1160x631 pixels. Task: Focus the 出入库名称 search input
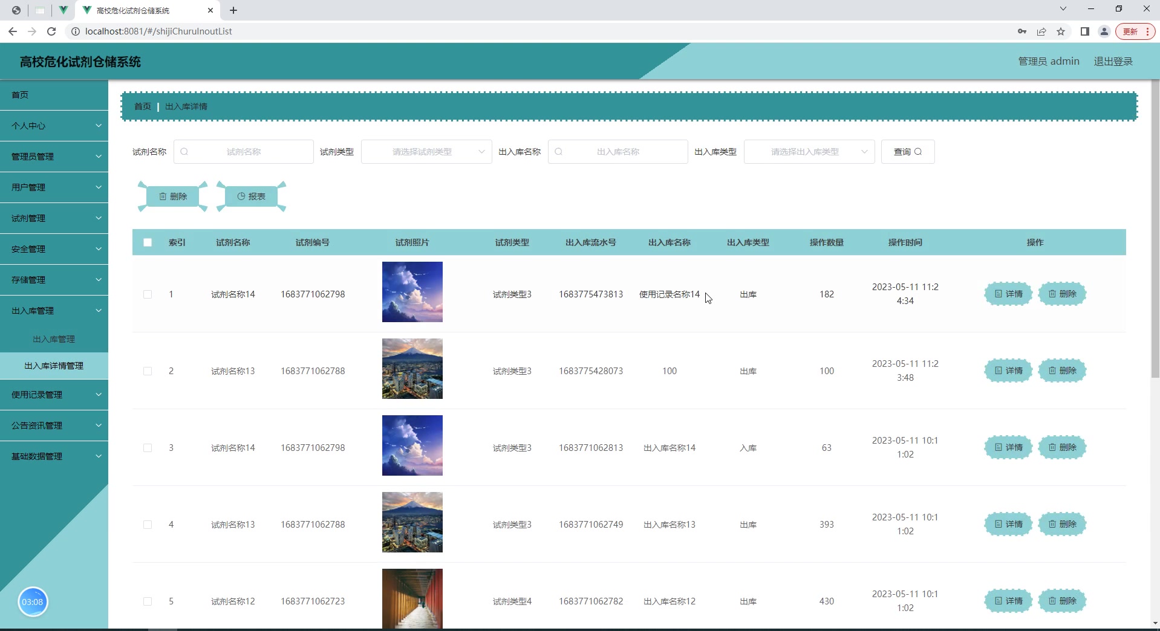click(618, 152)
